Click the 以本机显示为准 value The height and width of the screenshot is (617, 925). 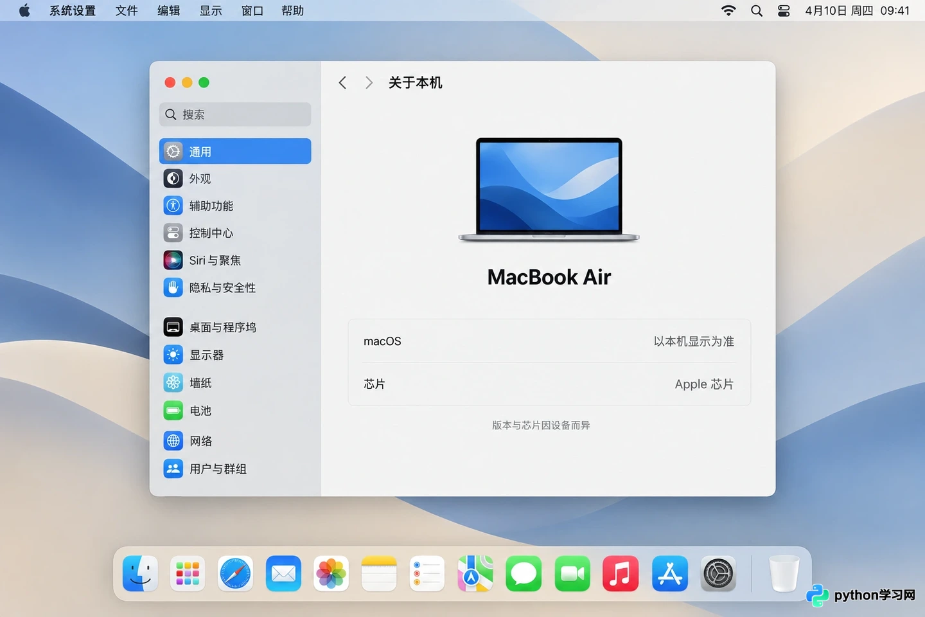click(x=694, y=341)
